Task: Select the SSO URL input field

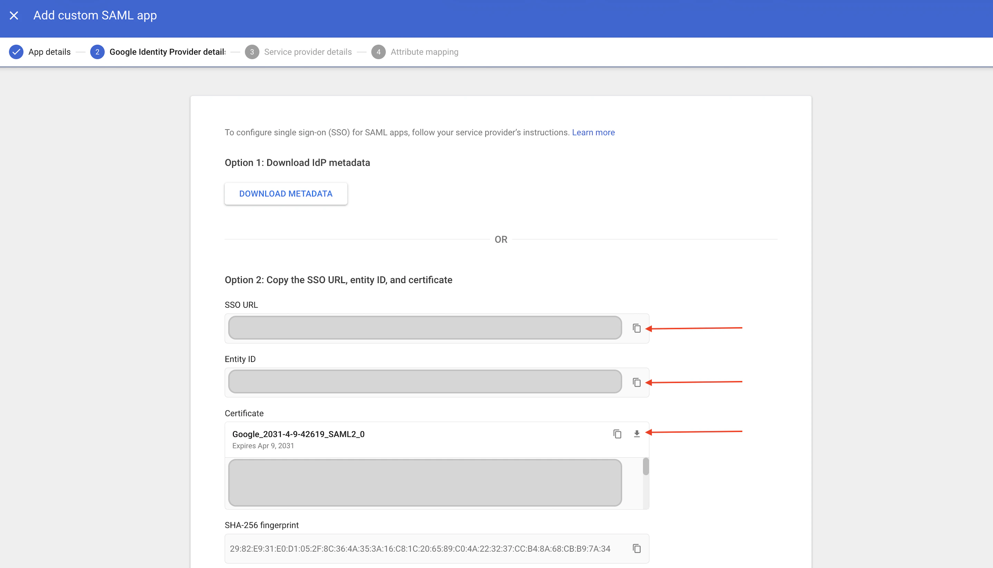Action: (424, 328)
